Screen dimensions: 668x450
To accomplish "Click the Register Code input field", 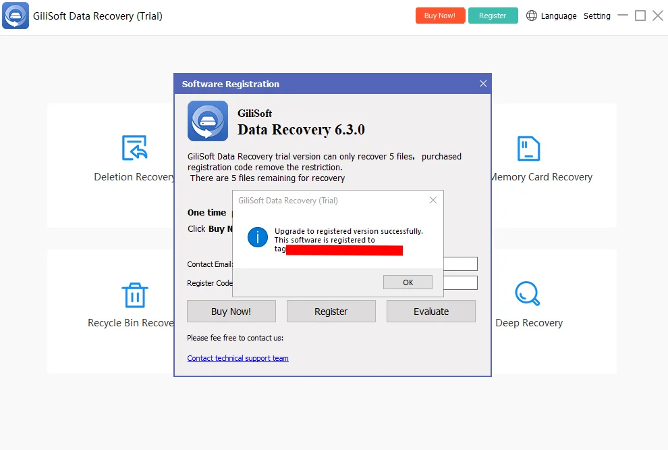I will (x=461, y=283).
